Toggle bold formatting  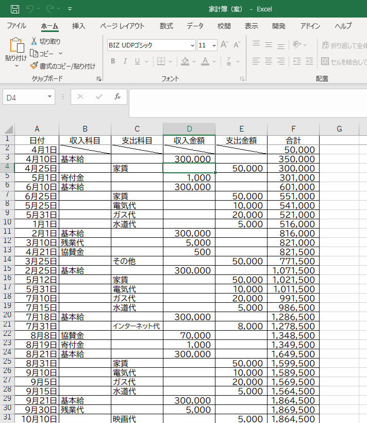click(x=113, y=61)
